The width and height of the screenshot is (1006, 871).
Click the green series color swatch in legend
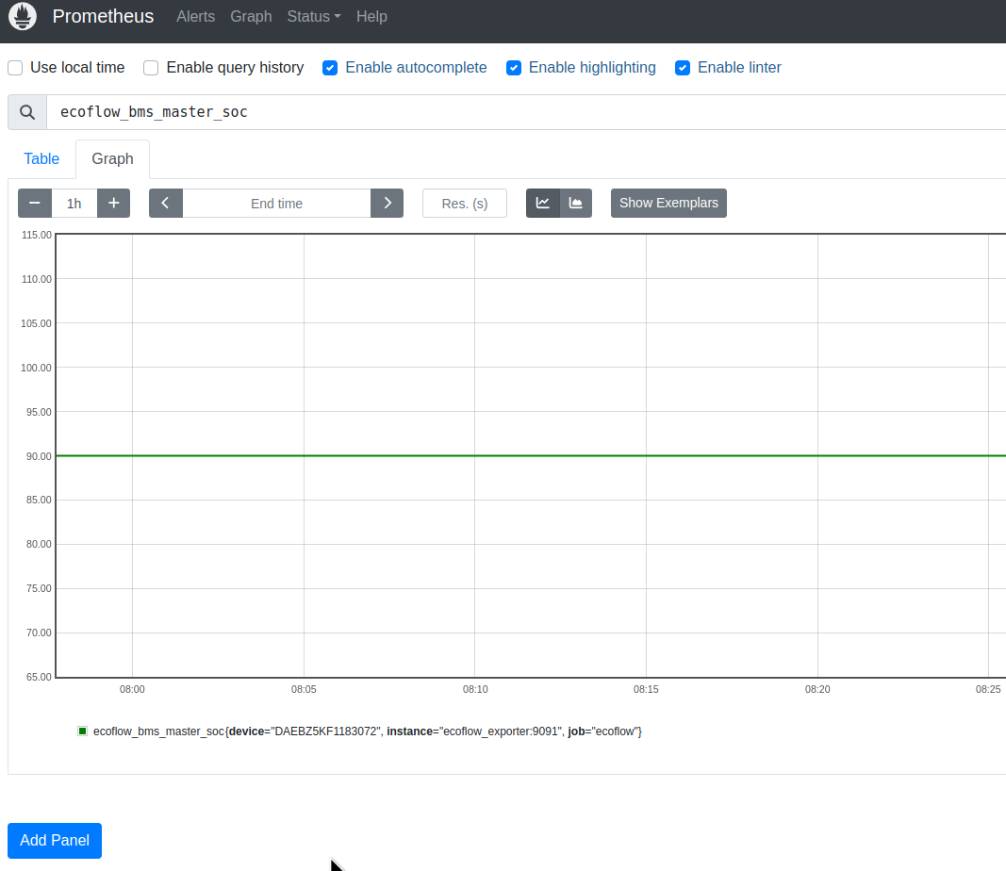click(x=82, y=731)
